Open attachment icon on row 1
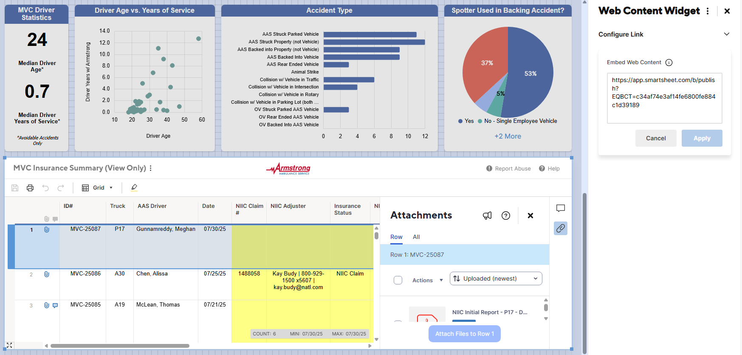Image resolution: width=742 pixels, height=355 pixels. coord(47,230)
